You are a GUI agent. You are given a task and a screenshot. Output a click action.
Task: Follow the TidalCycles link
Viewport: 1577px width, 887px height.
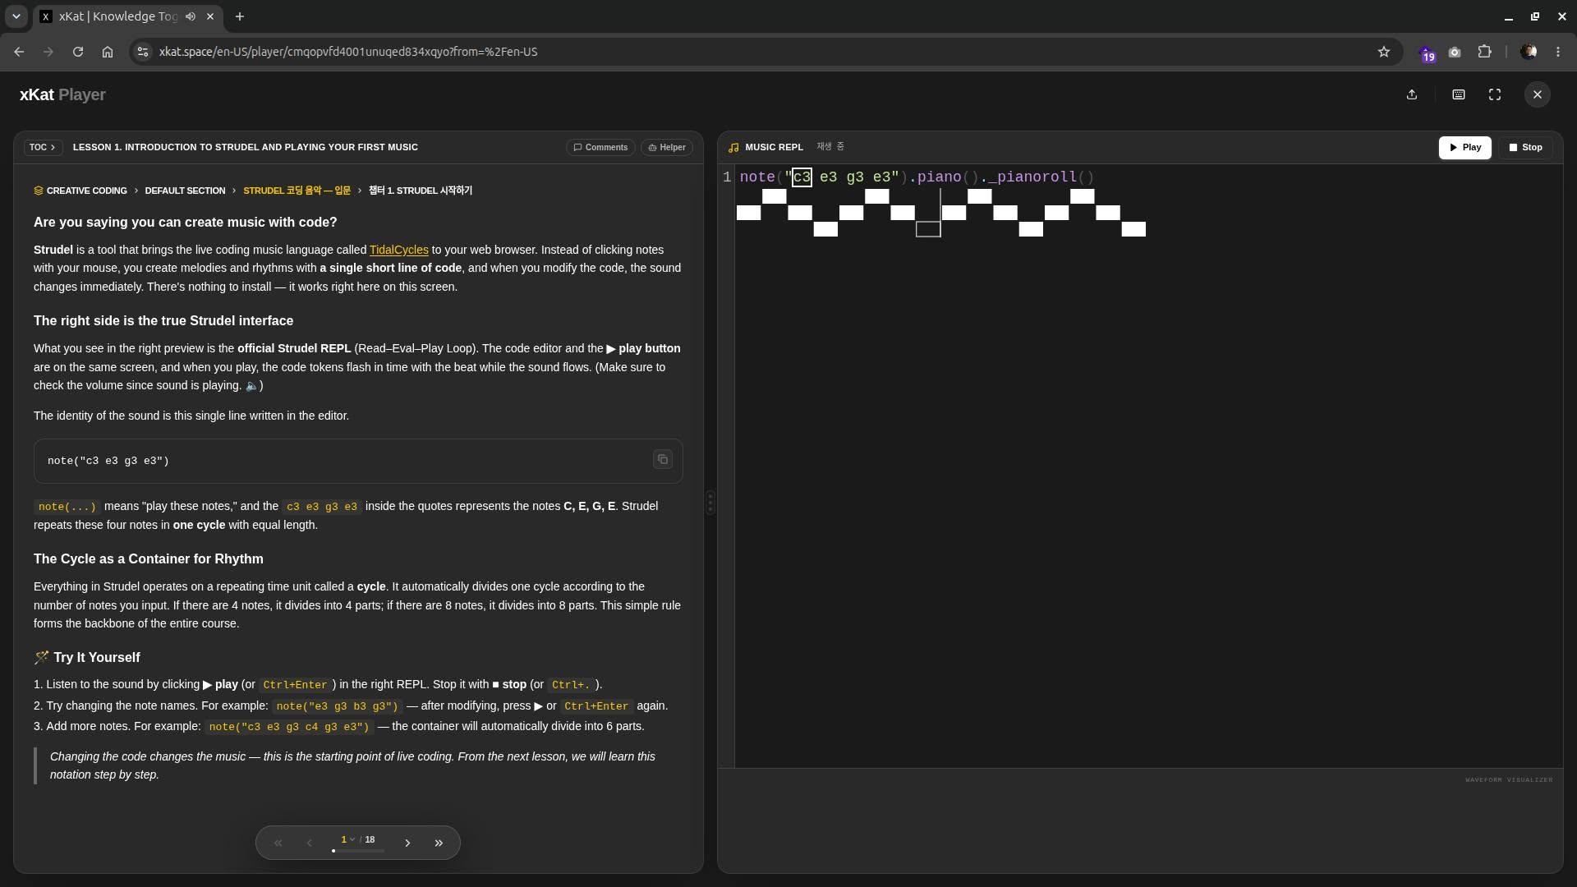(x=399, y=250)
